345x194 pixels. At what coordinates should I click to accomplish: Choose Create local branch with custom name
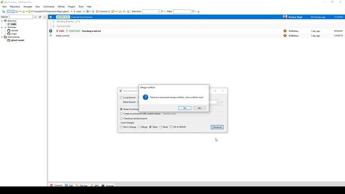pos(121,114)
